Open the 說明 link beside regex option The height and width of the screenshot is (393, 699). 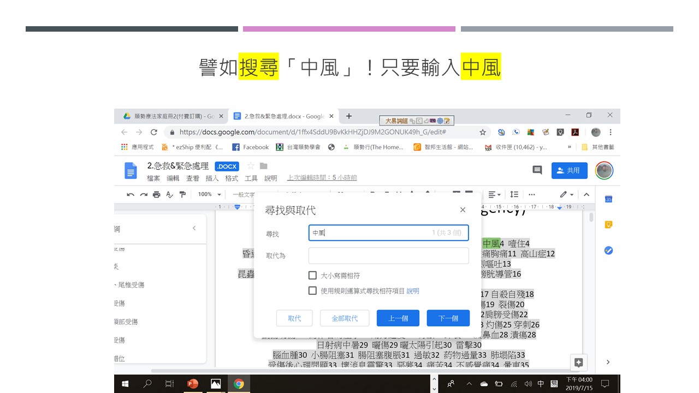coord(413,291)
